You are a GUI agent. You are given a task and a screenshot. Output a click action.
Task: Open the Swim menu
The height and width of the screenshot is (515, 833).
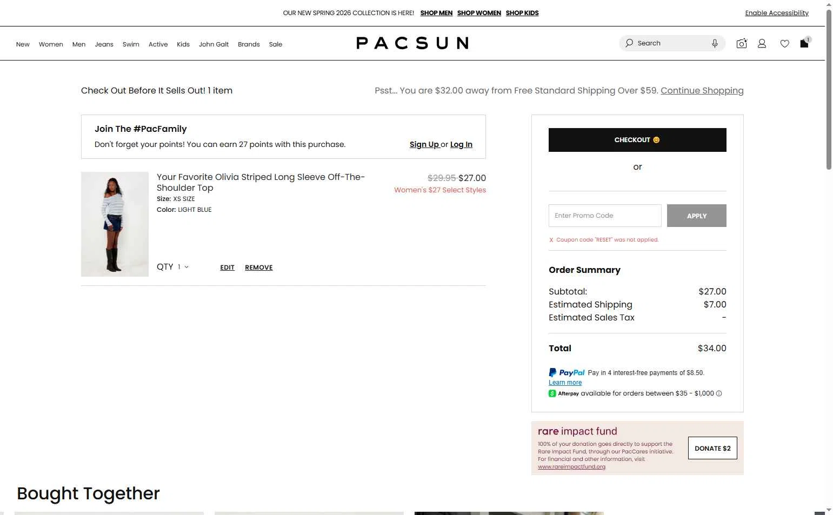[131, 44]
